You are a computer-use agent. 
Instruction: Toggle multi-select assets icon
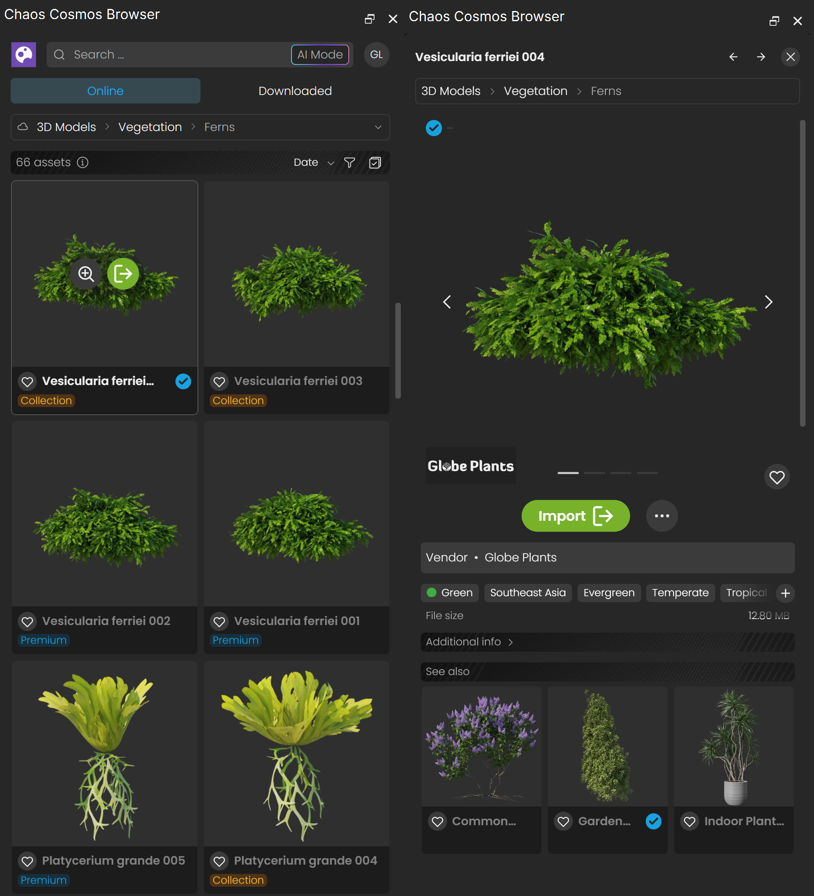coord(375,163)
